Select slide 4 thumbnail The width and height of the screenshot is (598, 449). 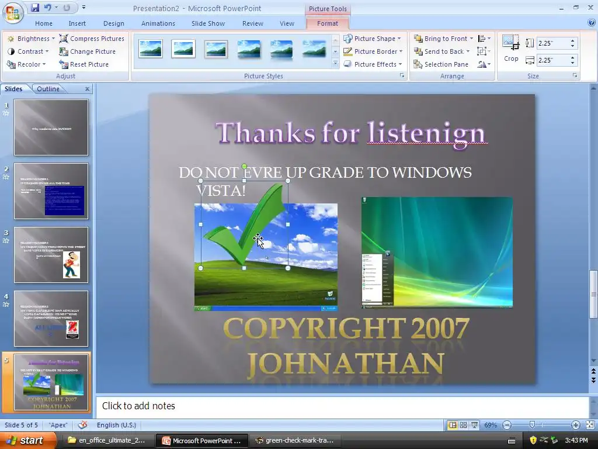[x=51, y=319]
